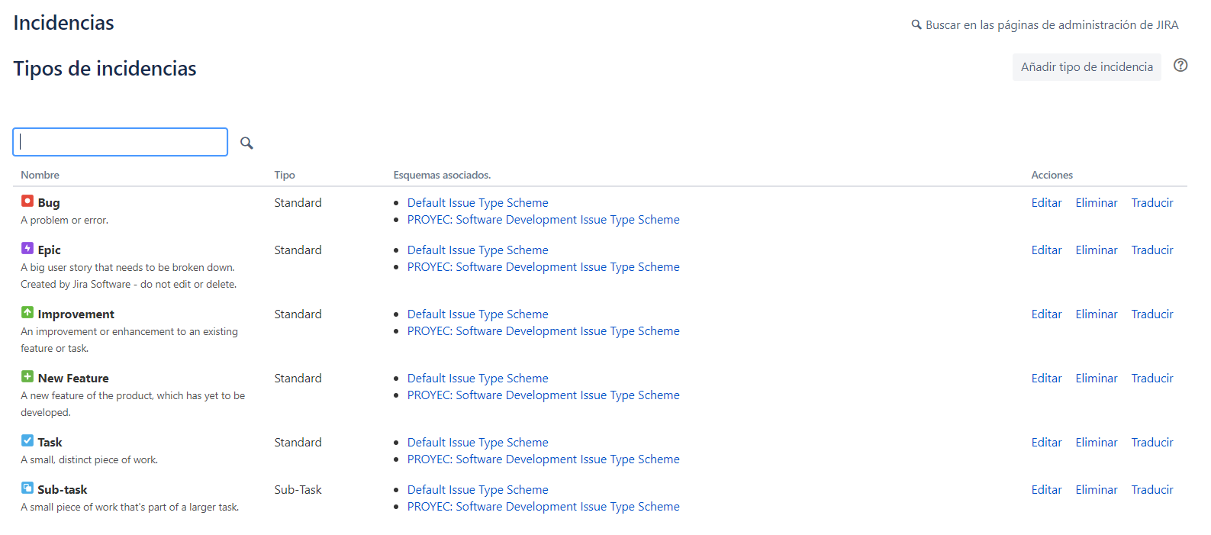Click Editar for the Sub-task row
Viewport: 1211px width, 535px height.
pos(1046,490)
